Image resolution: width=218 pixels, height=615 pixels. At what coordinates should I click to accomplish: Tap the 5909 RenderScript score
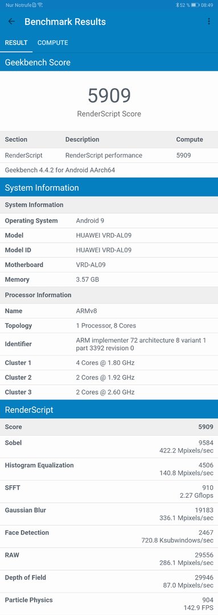[x=109, y=95]
